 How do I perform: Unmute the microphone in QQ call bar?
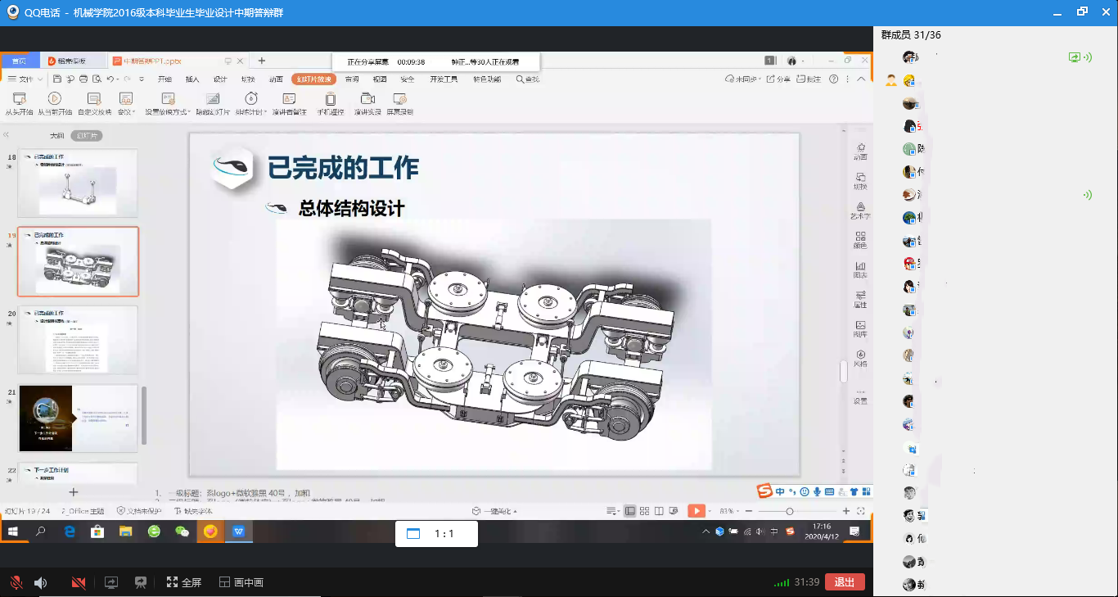pyautogui.click(x=16, y=582)
